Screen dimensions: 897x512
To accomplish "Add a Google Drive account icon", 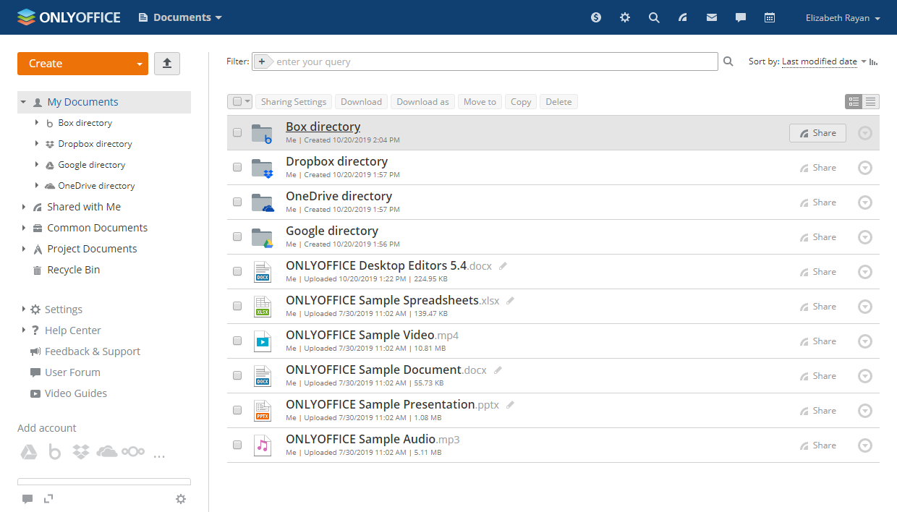I will [27, 452].
